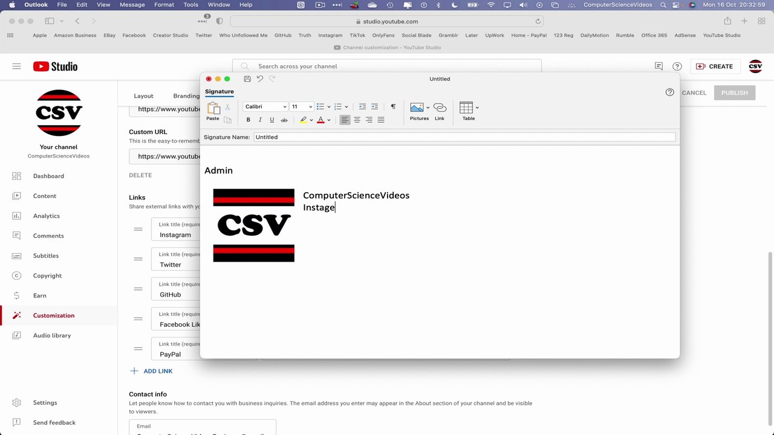Open help in the signature window
774x435 pixels.
[669, 92]
